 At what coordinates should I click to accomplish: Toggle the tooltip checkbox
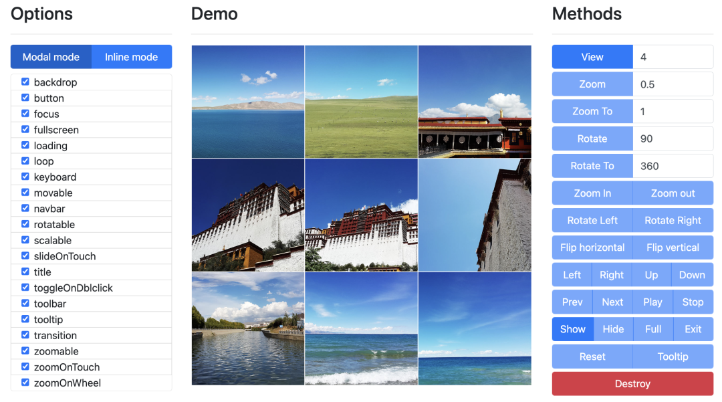[x=25, y=319]
